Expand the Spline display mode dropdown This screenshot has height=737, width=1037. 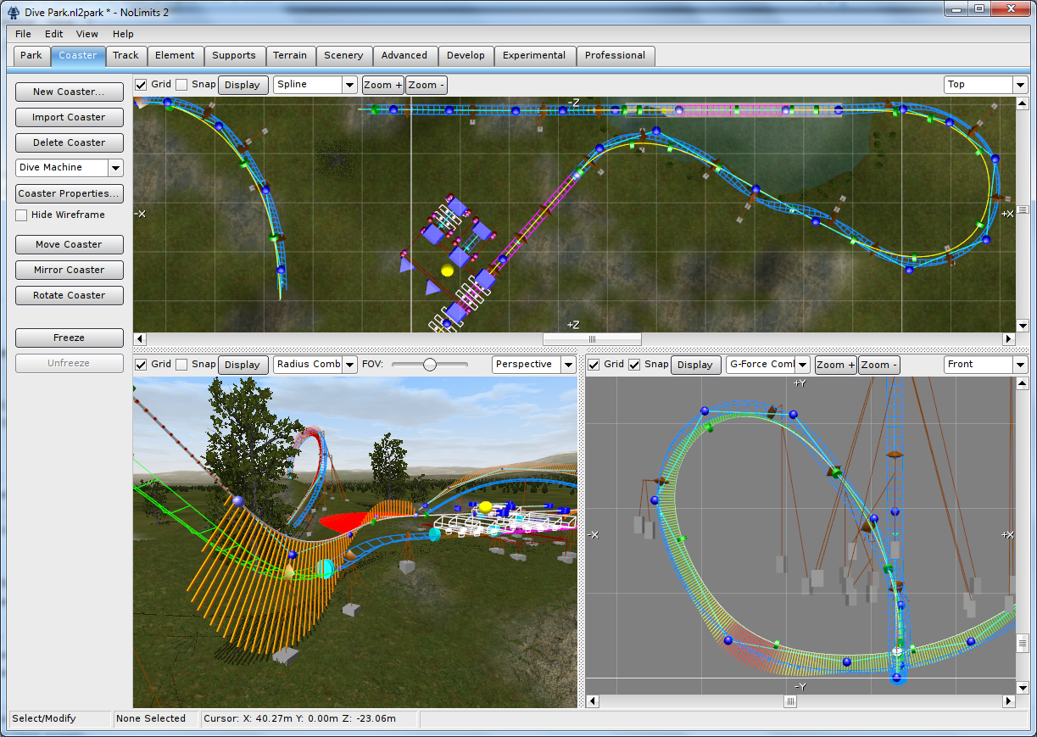pyautogui.click(x=349, y=85)
